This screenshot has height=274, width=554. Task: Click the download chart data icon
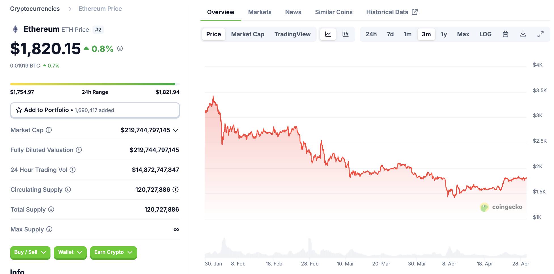(523, 34)
